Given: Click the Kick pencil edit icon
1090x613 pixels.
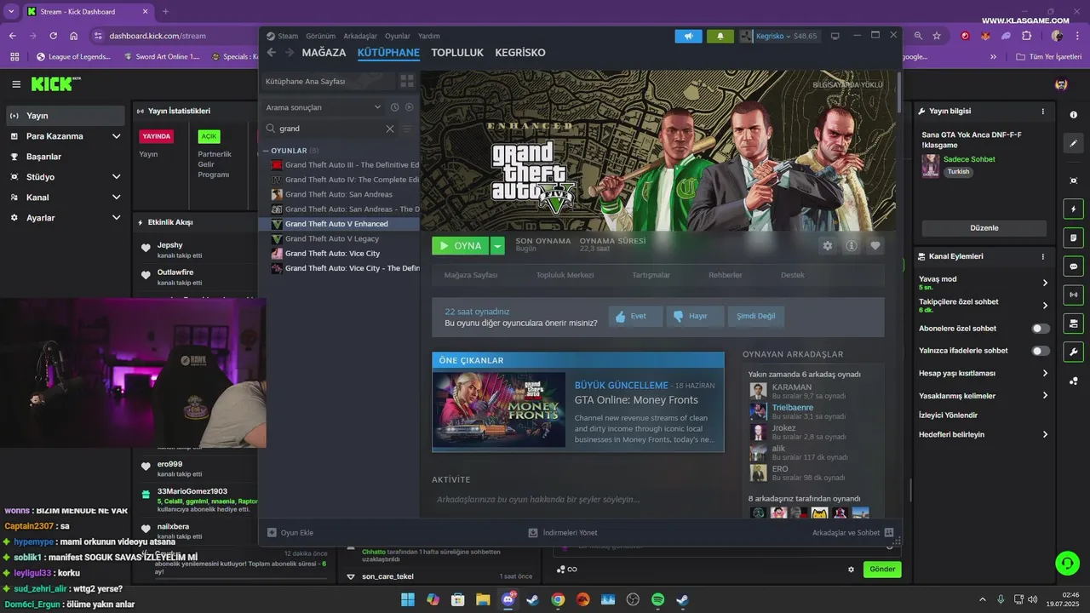Looking at the screenshot, I should [1073, 143].
